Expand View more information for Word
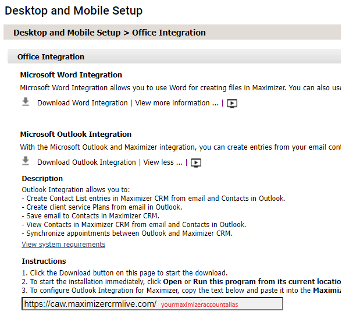This screenshot has width=342, height=315. pos(177,103)
